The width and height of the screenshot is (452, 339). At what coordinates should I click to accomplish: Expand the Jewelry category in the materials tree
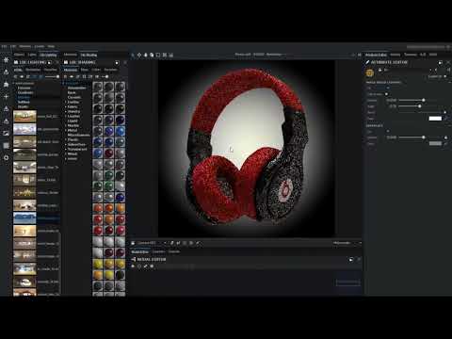tap(66, 111)
